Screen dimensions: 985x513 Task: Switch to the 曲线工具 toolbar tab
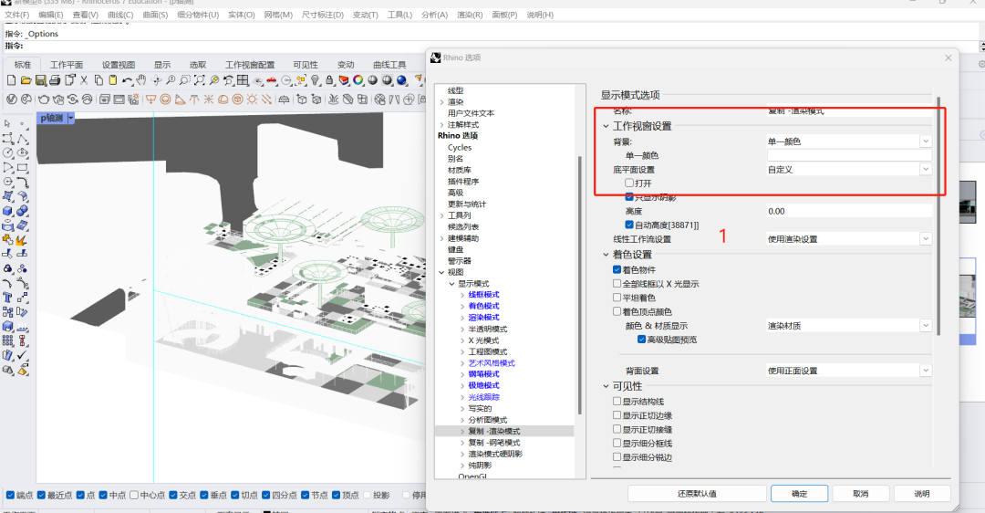[389, 65]
